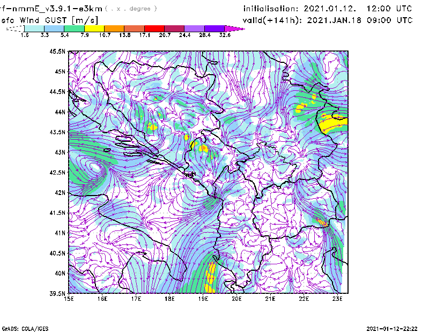Click the 44.5N latitude label
The image size is (429, 332).
(57, 91)
